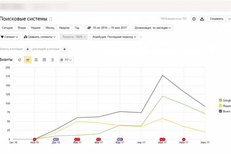Click the red annotation marker at Ноя 16
Screen dimensions: 231x154
click(x=34, y=139)
